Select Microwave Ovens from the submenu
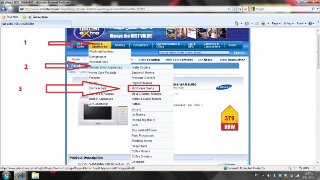This screenshot has height=180, width=320. click(x=143, y=88)
